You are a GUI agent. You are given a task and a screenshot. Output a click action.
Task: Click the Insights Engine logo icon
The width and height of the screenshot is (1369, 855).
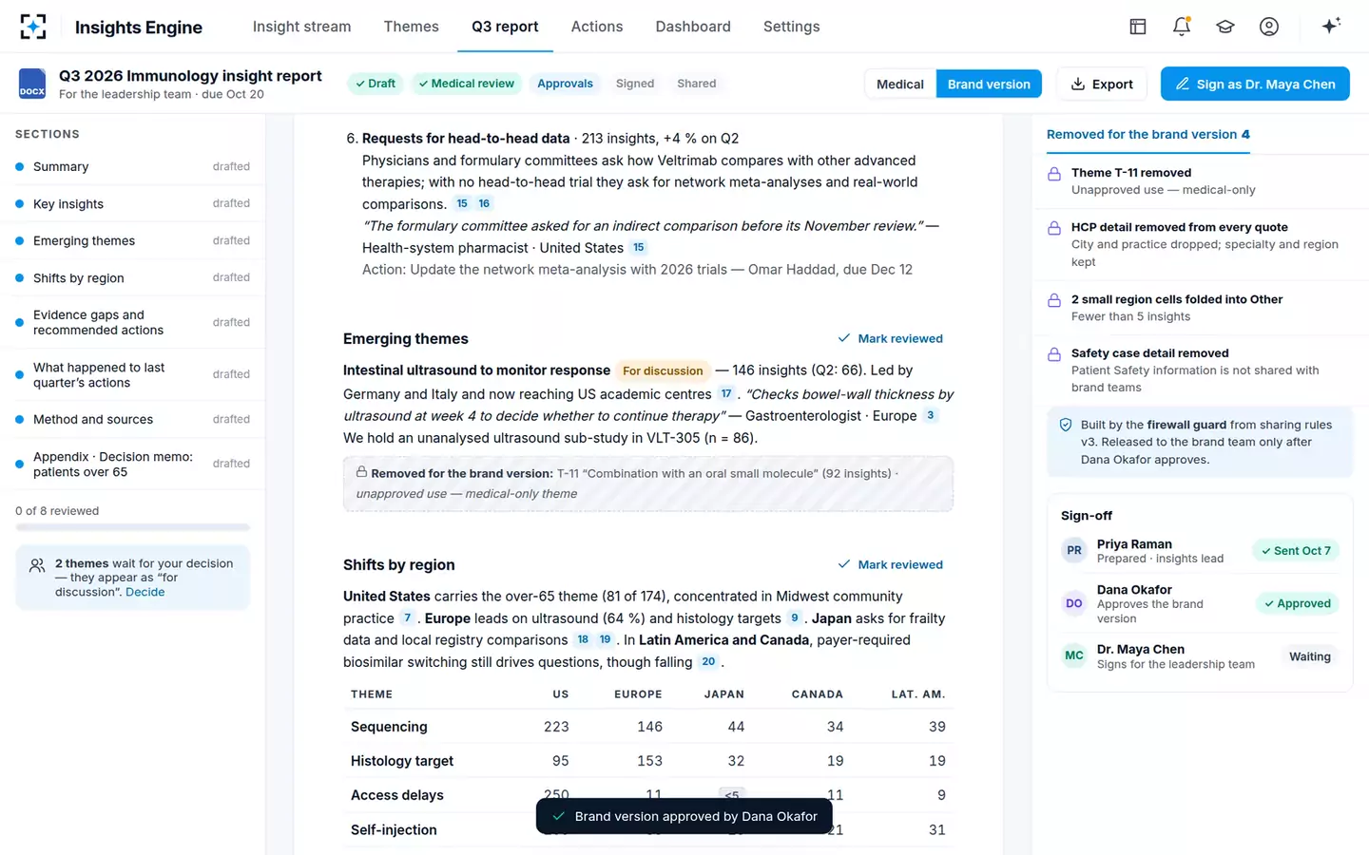[x=33, y=27]
